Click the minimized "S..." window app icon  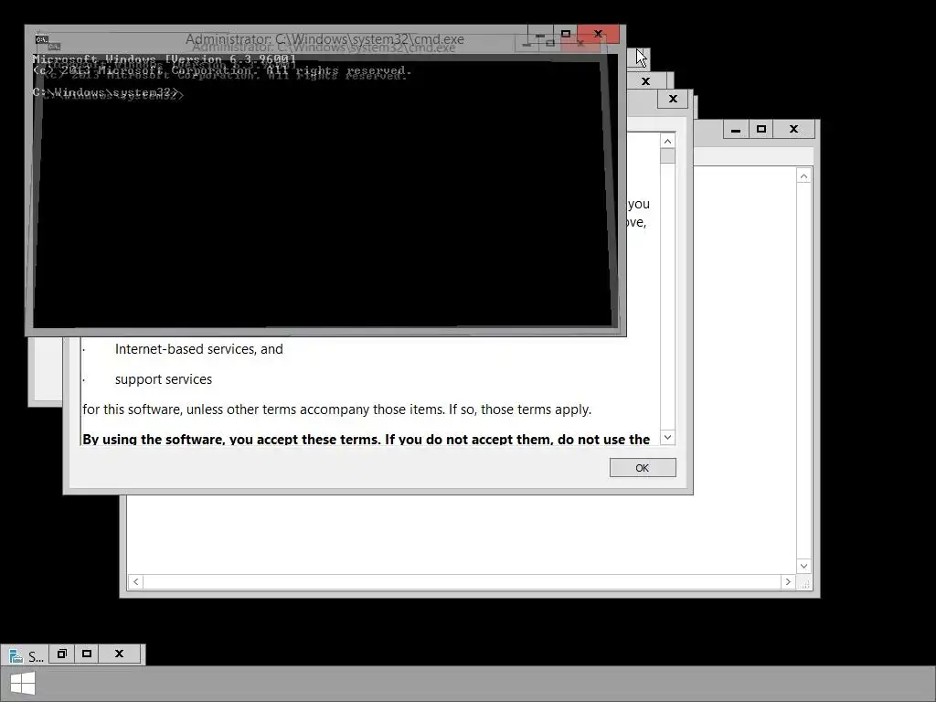[16, 656]
